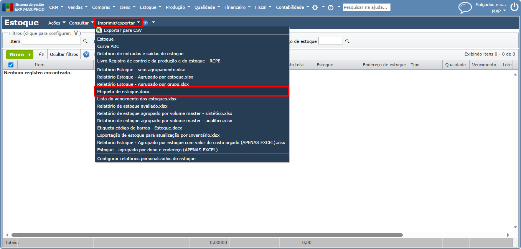The image size is (521, 249).
Task: Select Relatório Estoque - sem agrupamento.xlsx
Action: point(192,70)
